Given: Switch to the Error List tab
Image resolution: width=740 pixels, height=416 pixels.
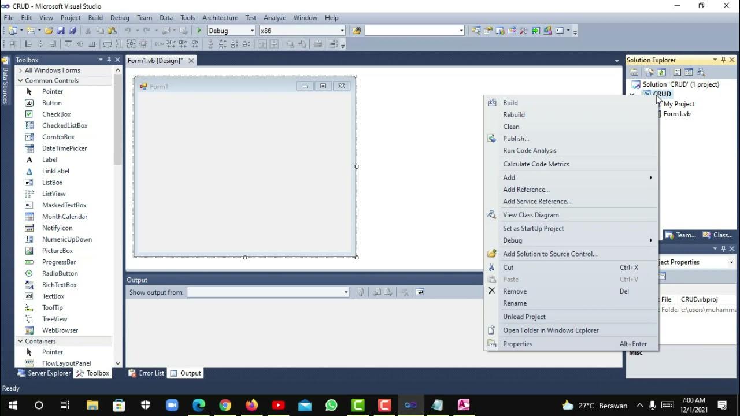Looking at the screenshot, I should click(147, 373).
